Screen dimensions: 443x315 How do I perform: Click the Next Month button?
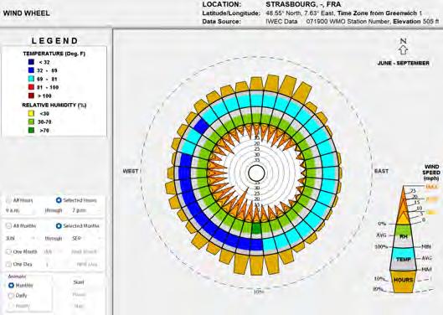tap(84, 251)
